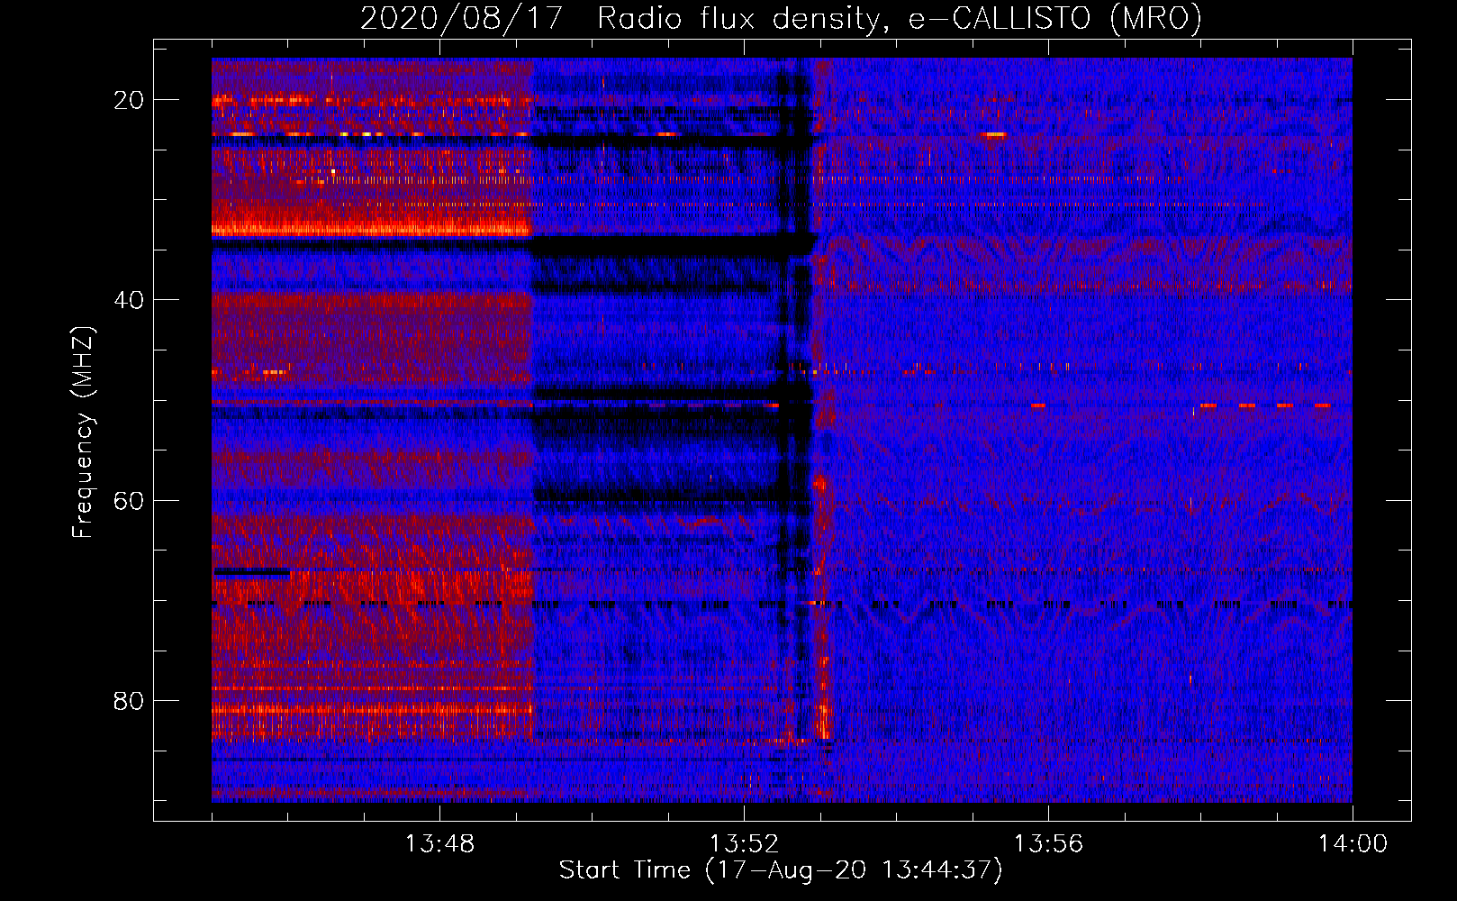The image size is (1457, 901).
Task: Click the 60 MHz frequency tick label
Action: pyautogui.click(x=129, y=500)
